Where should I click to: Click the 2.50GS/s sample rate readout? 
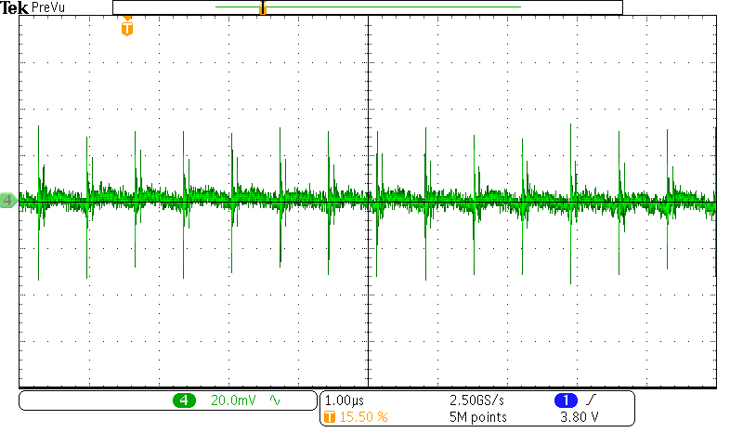coord(478,400)
